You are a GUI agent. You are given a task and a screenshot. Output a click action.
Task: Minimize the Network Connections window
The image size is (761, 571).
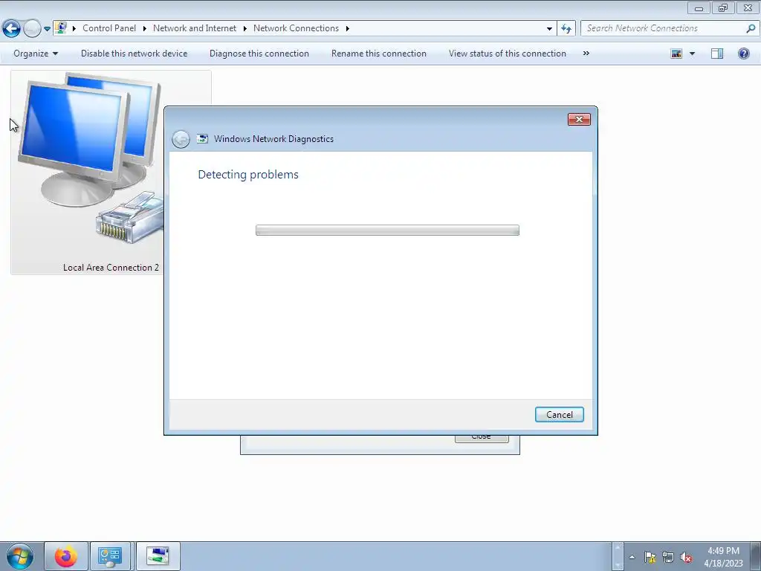[x=699, y=7]
